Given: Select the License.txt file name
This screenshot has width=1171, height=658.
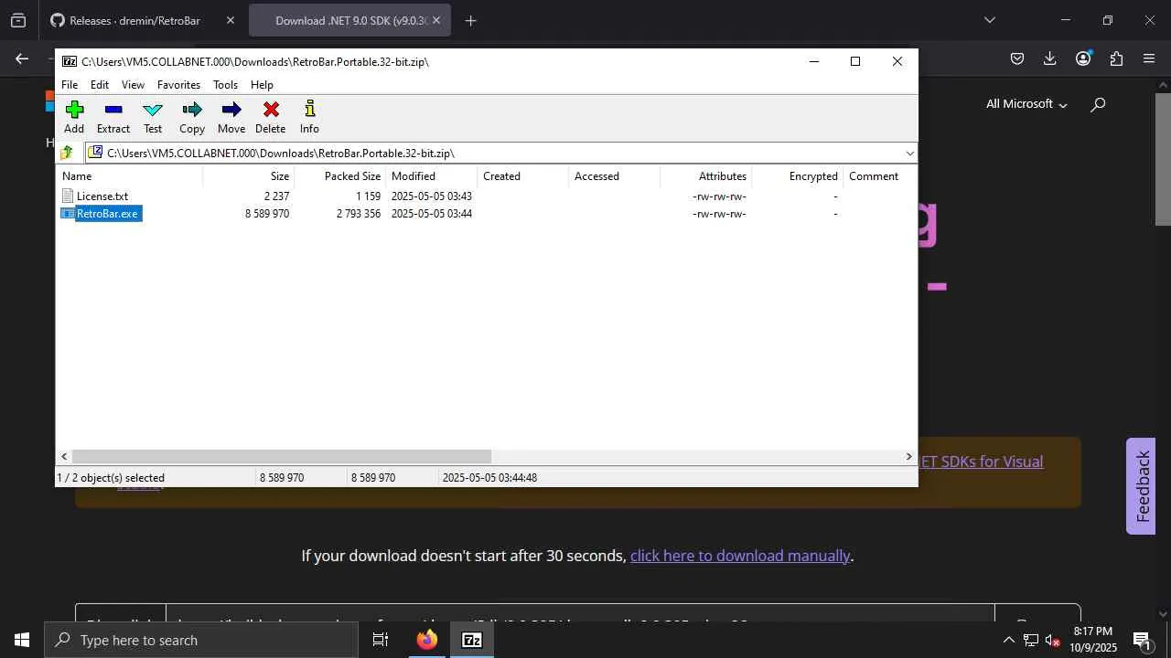Looking at the screenshot, I should pos(102,196).
